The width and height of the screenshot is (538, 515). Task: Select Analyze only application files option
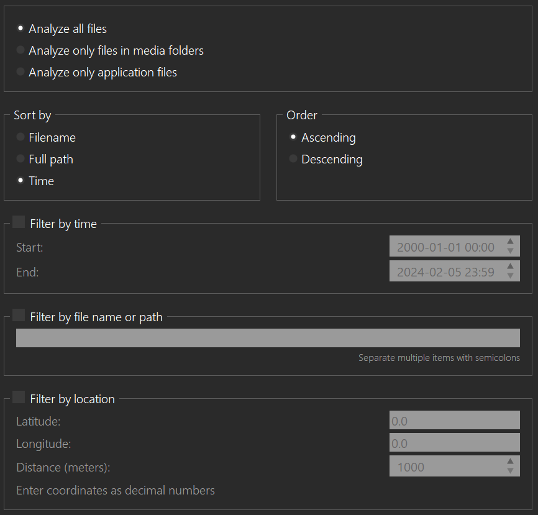[x=21, y=72]
